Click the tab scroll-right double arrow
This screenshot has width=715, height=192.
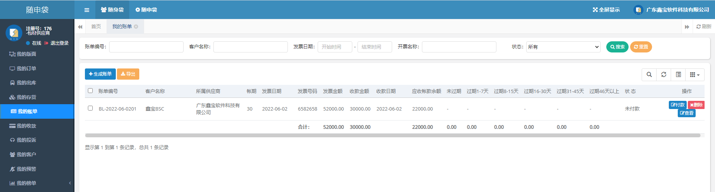pos(687,27)
